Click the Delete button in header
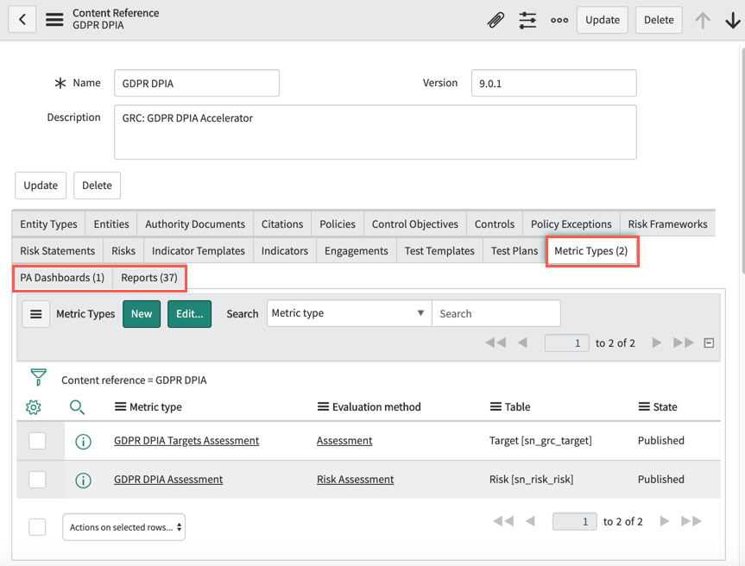Viewport: 745px width, 566px height. click(x=659, y=20)
